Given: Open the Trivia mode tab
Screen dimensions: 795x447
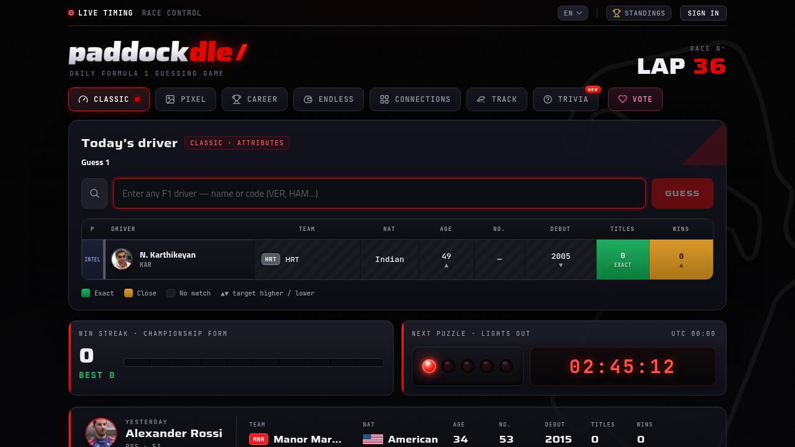Looking at the screenshot, I should point(566,99).
